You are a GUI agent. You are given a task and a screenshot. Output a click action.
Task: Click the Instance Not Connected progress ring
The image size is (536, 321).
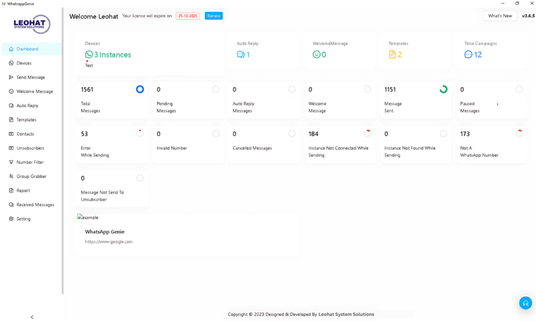[x=367, y=133]
